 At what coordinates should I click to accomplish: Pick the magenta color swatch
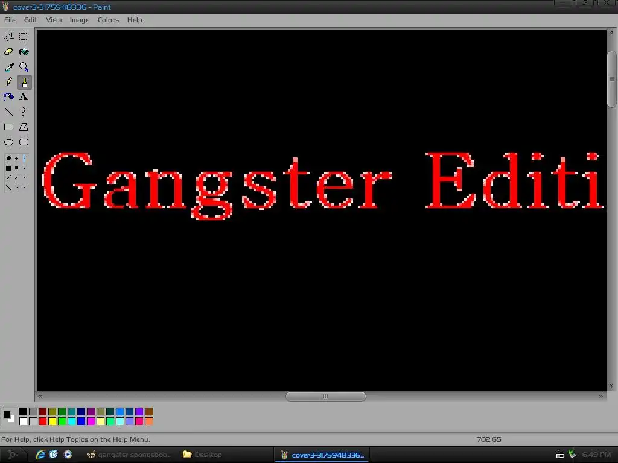(91, 421)
